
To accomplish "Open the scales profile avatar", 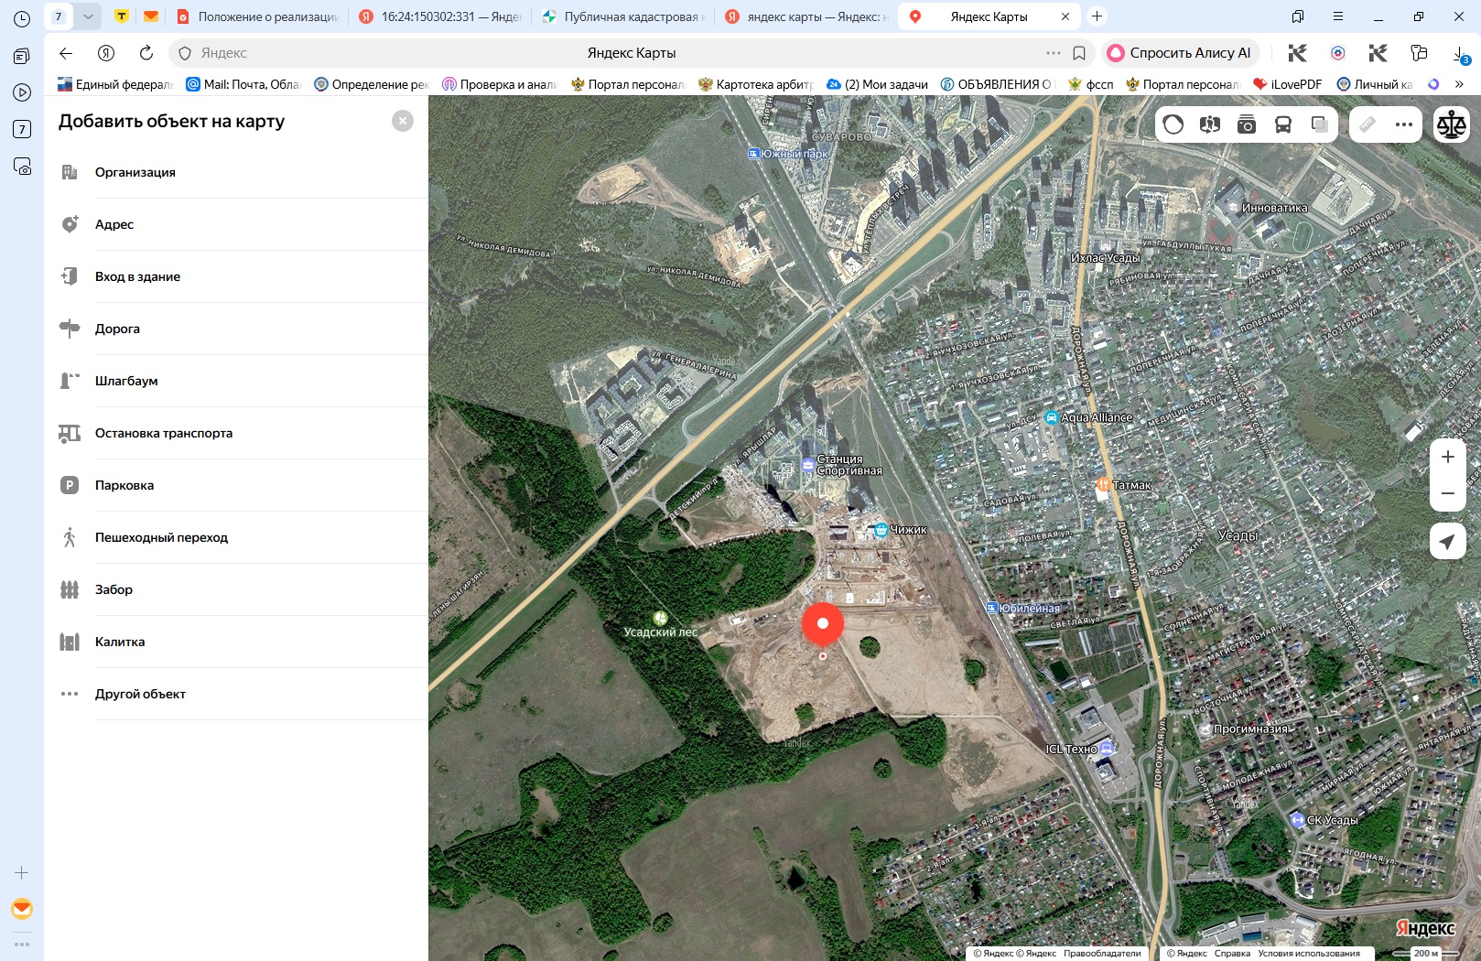I will pos(1452,124).
